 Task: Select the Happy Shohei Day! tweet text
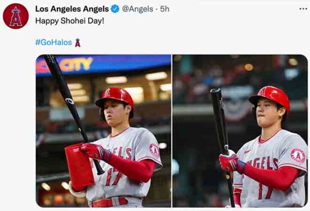(x=69, y=21)
